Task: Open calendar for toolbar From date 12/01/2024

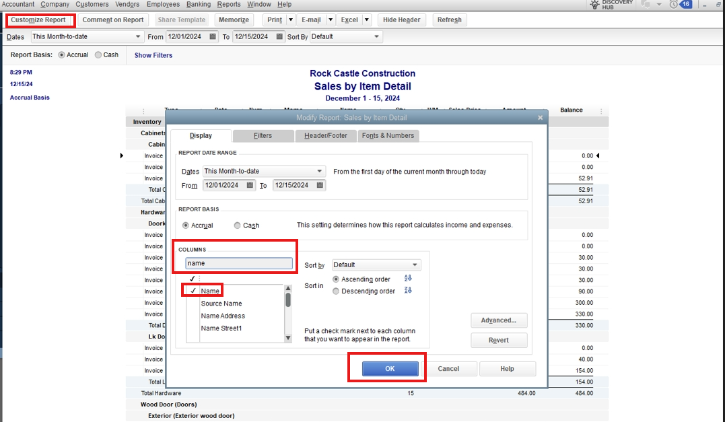Action: coord(213,36)
